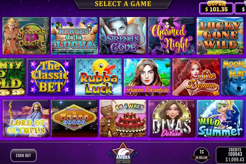Click the Ambra All Stars logo
Image resolution: width=246 pixels, height=164 pixels.
pyautogui.click(x=123, y=153)
